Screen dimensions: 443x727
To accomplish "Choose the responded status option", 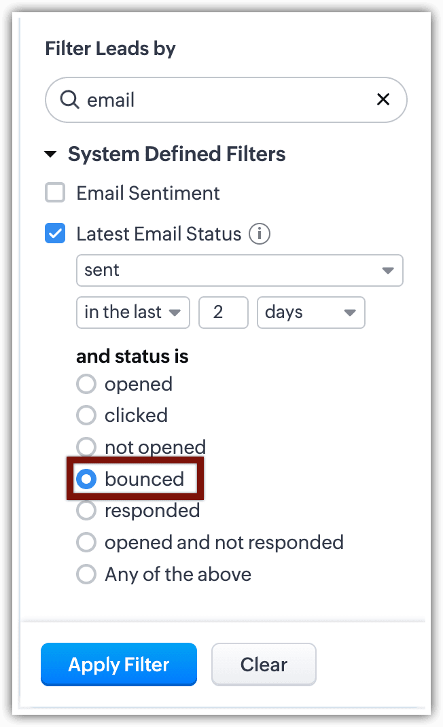I will [x=86, y=510].
